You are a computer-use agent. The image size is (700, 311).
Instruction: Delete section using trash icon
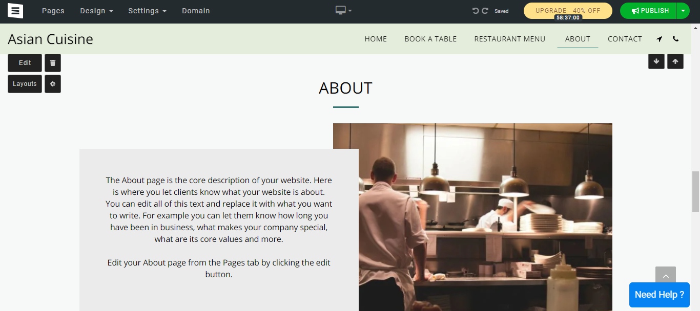coord(53,63)
